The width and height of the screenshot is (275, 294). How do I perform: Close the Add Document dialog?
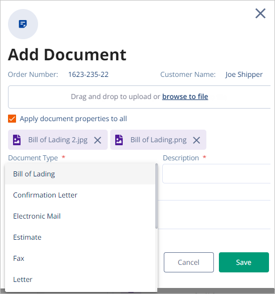(x=260, y=13)
